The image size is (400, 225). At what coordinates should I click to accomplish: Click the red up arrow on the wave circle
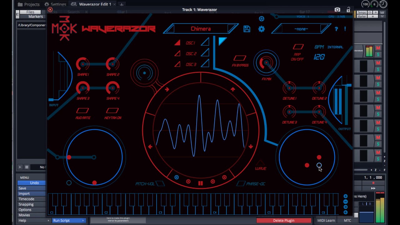point(233,89)
